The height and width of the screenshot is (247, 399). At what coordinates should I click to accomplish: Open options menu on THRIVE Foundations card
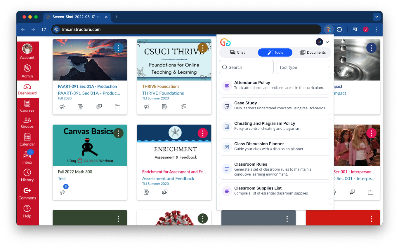tap(203, 48)
